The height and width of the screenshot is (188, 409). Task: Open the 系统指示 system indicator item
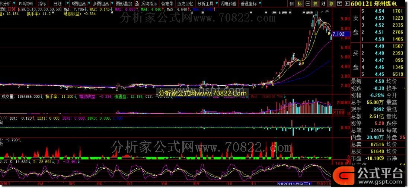pos(149,3)
